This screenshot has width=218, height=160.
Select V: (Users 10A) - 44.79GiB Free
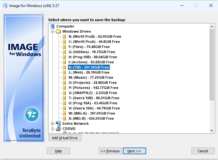coord(94,108)
